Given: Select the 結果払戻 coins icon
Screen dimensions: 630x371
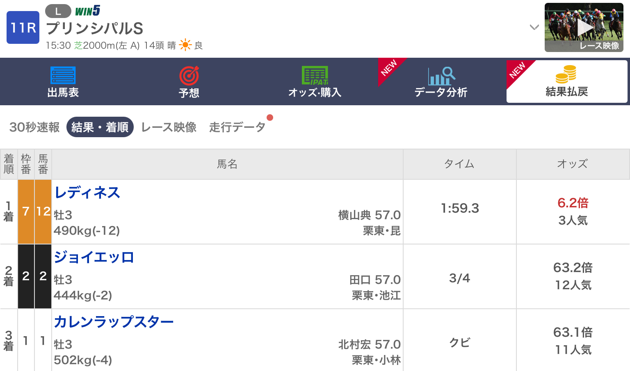Looking at the screenshot, I should pos(566,75).
